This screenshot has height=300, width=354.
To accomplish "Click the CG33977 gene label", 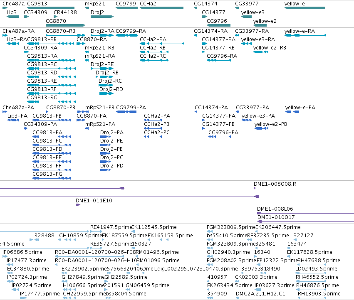I will (247, 4).
